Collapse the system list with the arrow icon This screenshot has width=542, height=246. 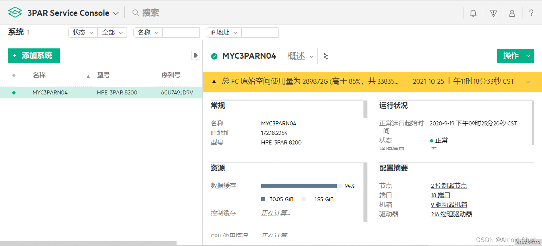pyautogui.click(x=195, y=55)
